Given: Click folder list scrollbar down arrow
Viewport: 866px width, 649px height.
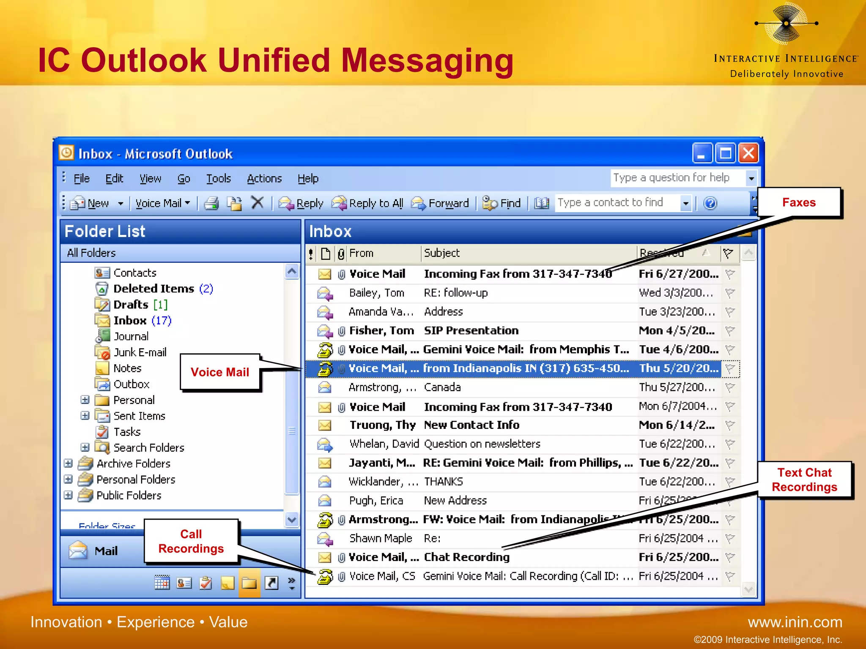Looking at the screenshot, I should coord(292,519).
